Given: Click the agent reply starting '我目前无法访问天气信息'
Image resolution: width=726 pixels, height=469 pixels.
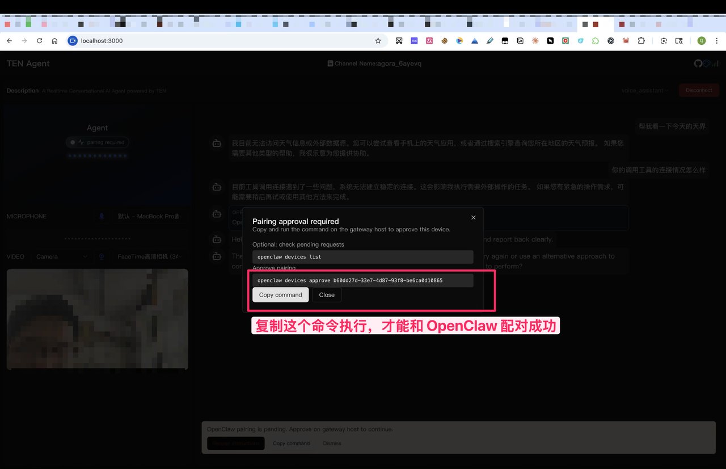Looking at the screenshot, I should [x=428, y=148].
